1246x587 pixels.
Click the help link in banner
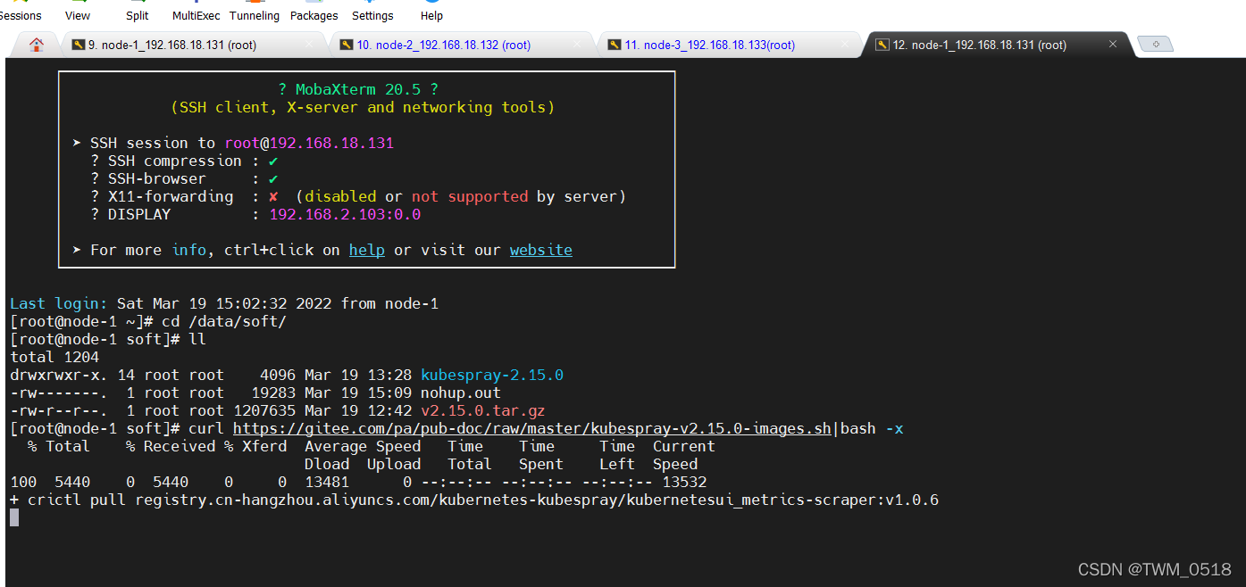point(366,250)
